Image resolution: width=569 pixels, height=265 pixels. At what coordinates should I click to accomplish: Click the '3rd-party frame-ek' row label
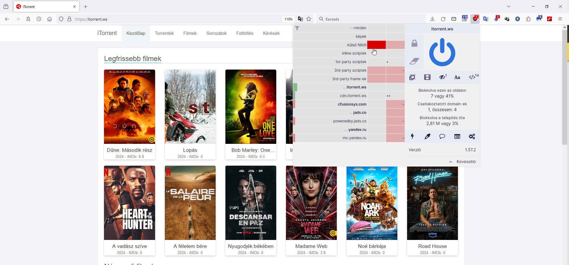349,79
